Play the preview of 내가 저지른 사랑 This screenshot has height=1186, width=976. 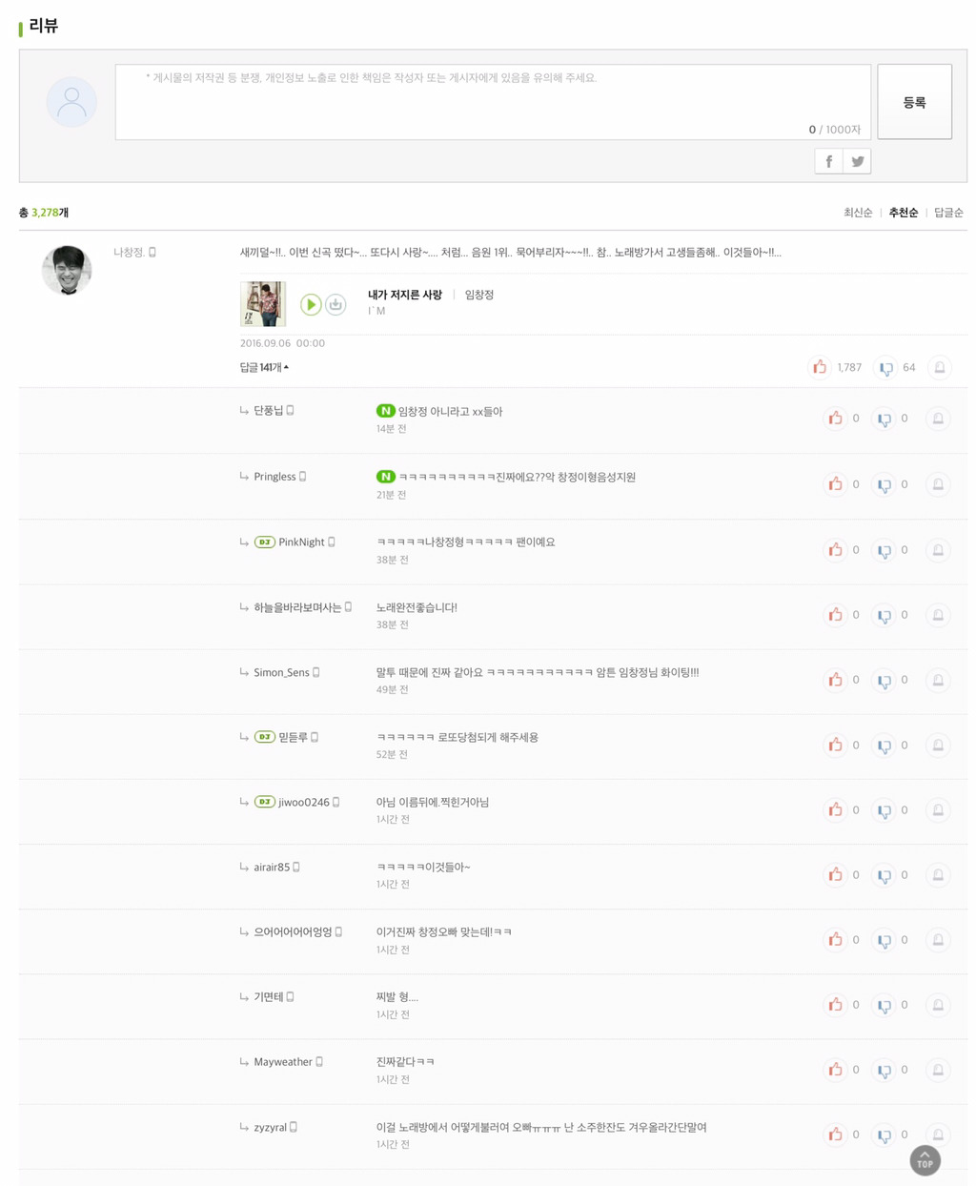311,304
